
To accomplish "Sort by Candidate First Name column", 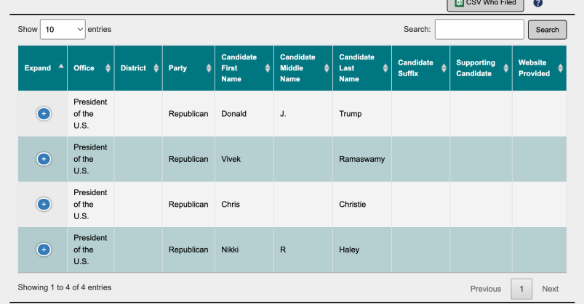I will [x=244, y=68].
